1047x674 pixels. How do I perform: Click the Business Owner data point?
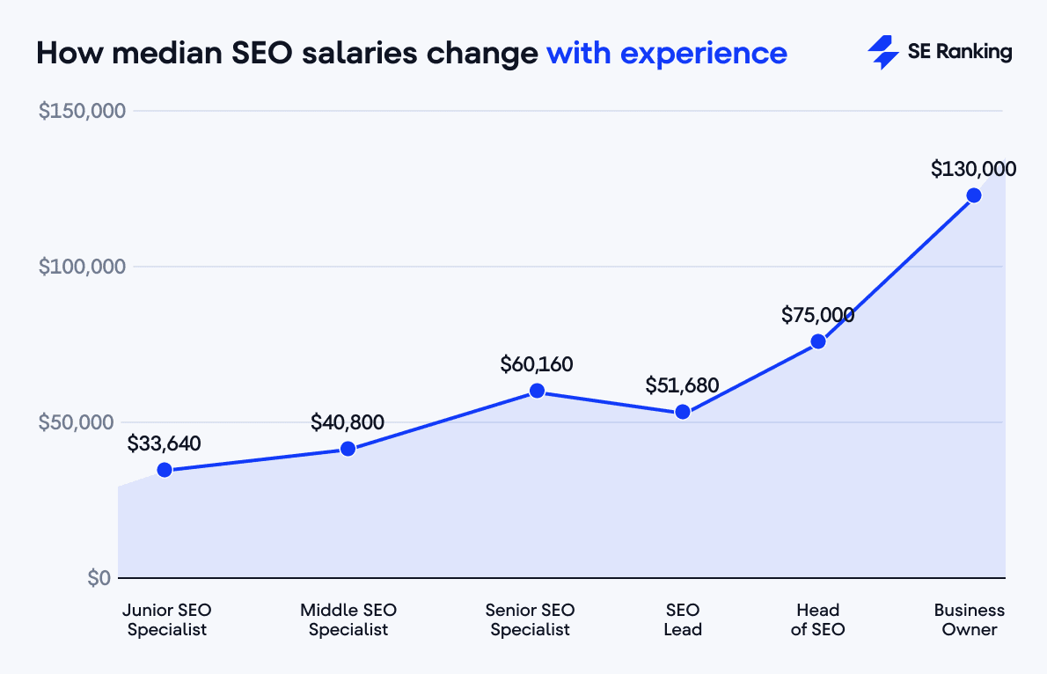point(974,195)
